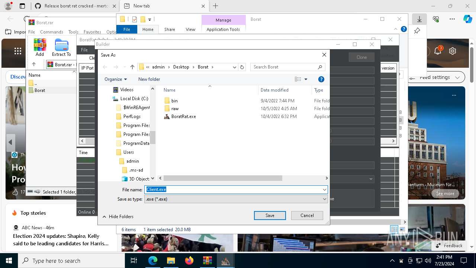
Task: Refresh the Borat folder listing
Action: [242, 67]
